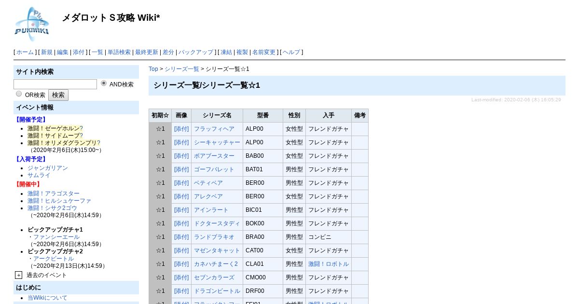The height and width of the screenshot is (304, 579).
Task: Click the PukiWiki Plus logo
Action: pyautogui.click(x=32, y=24)
